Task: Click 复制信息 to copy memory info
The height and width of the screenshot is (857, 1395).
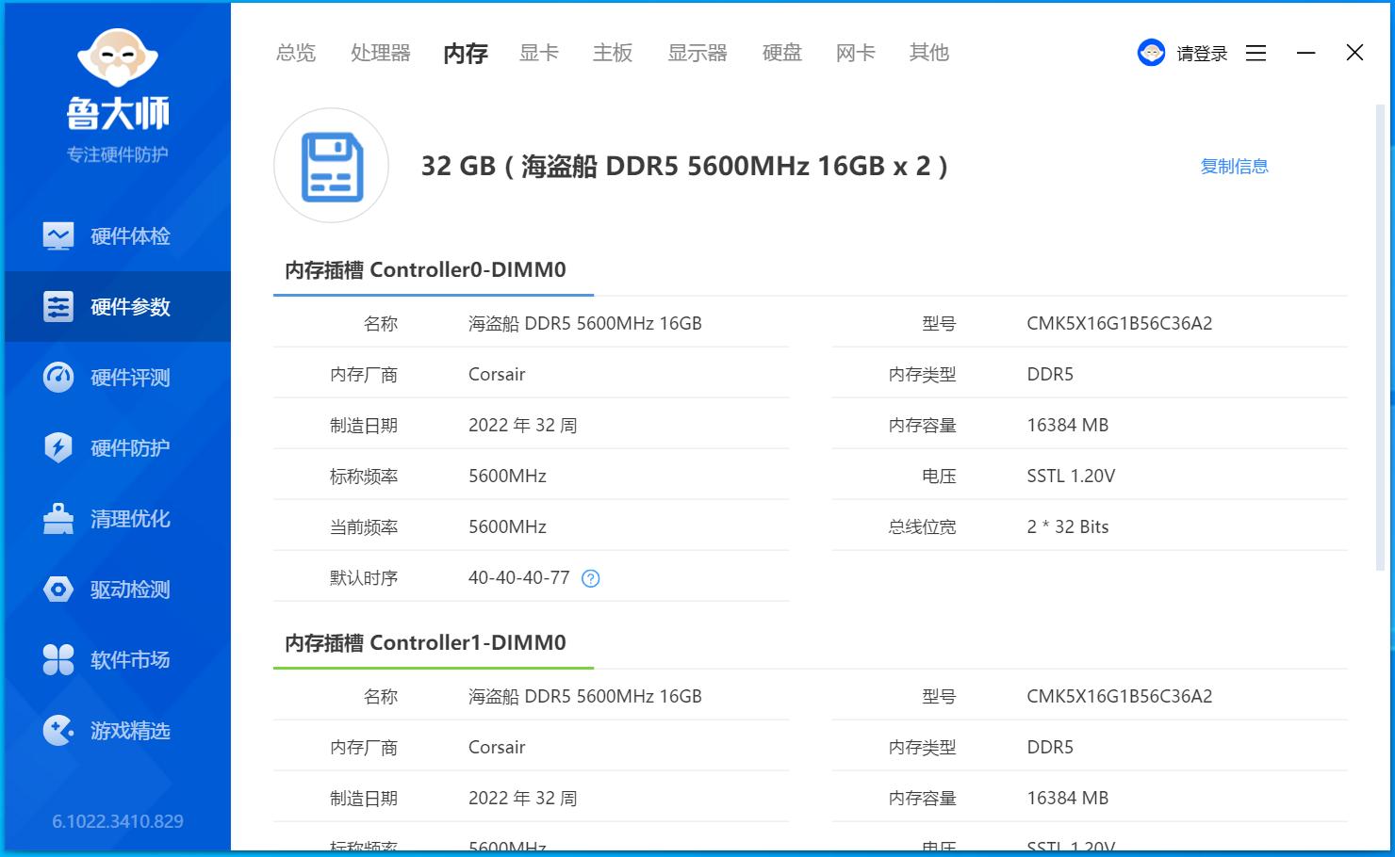Action: tap(1235, 166)
